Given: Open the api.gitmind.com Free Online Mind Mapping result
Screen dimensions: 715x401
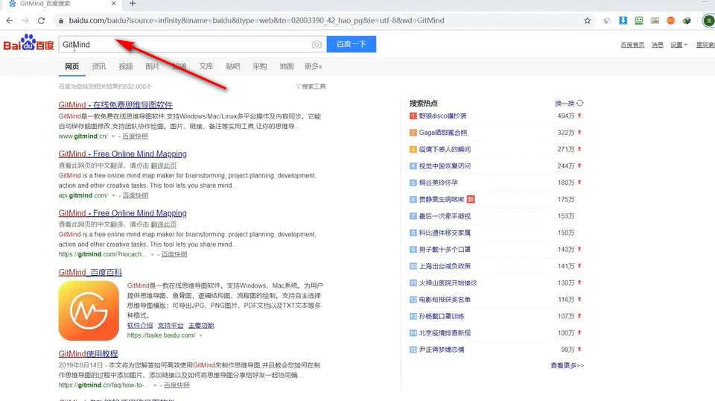Looking at the screenshot, I should tap(123, 154).
